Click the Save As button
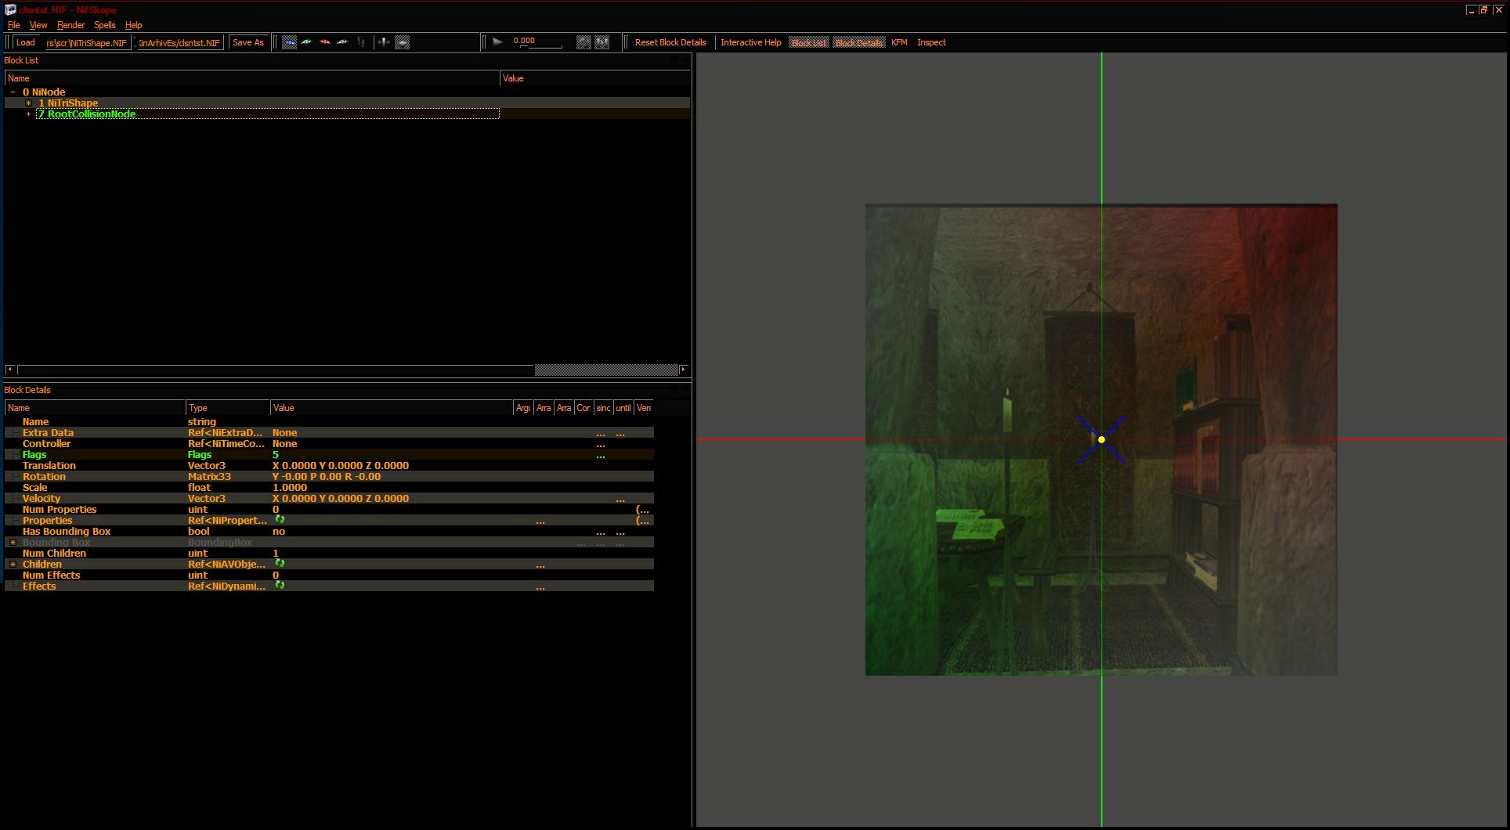 click(248, 42)
